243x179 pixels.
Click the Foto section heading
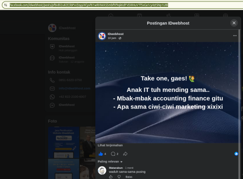(x=52, y=121)
